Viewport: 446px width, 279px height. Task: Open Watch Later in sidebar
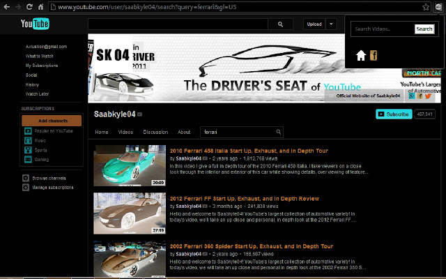[x=37, y=94]
